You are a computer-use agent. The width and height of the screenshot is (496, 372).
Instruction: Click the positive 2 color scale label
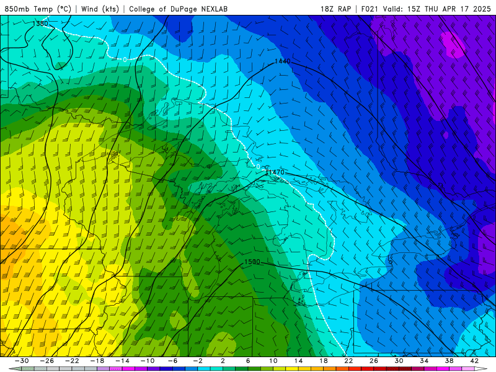[223, 361]
